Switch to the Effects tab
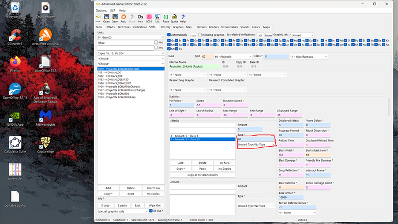This screenshot has height=224, width=398. [x=110, y=27]
